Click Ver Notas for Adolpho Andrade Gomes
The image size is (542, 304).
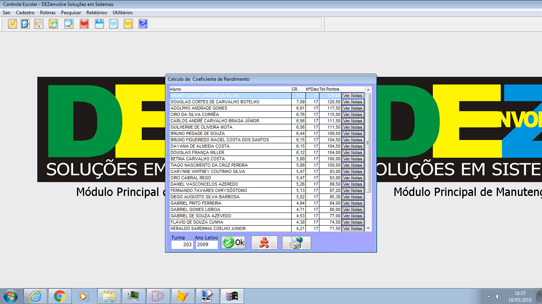(x=352, y=108)
